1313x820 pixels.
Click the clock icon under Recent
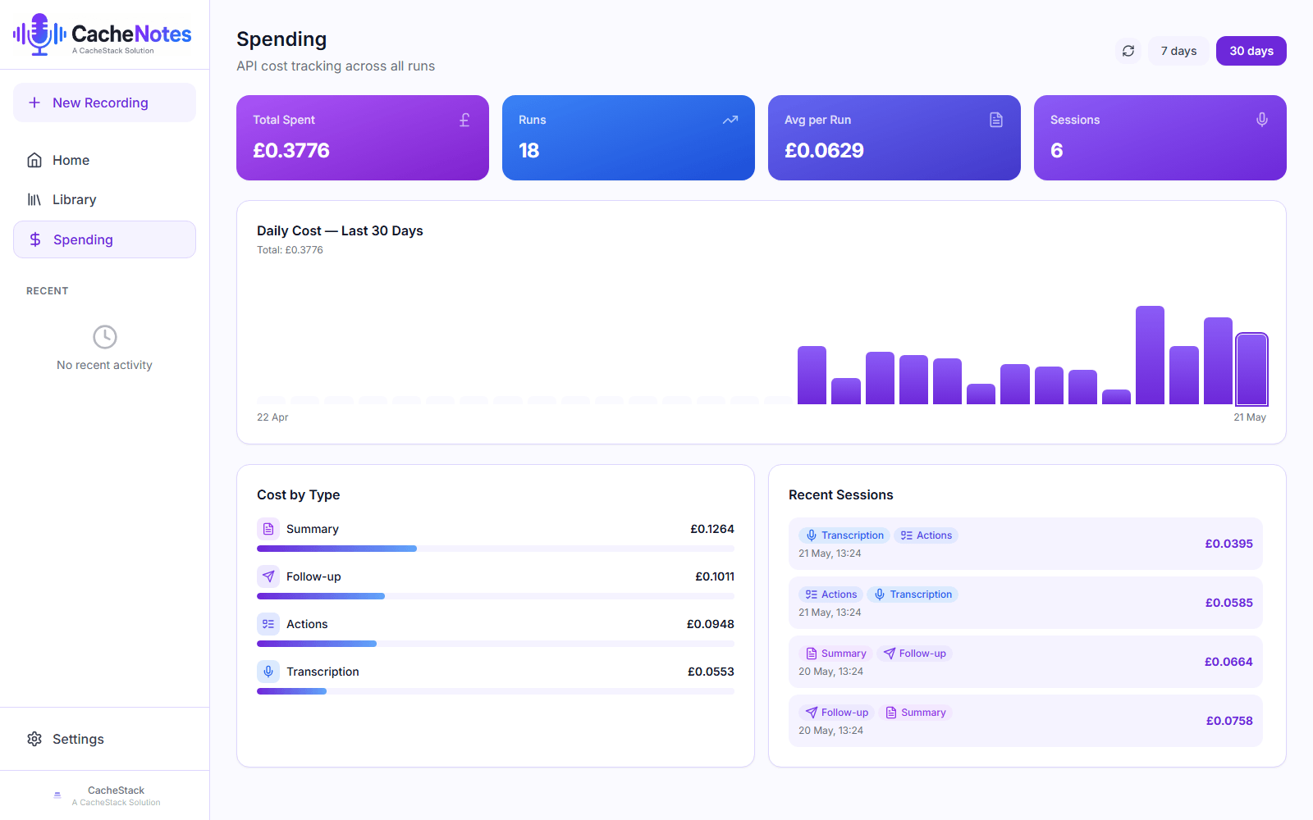105,337
